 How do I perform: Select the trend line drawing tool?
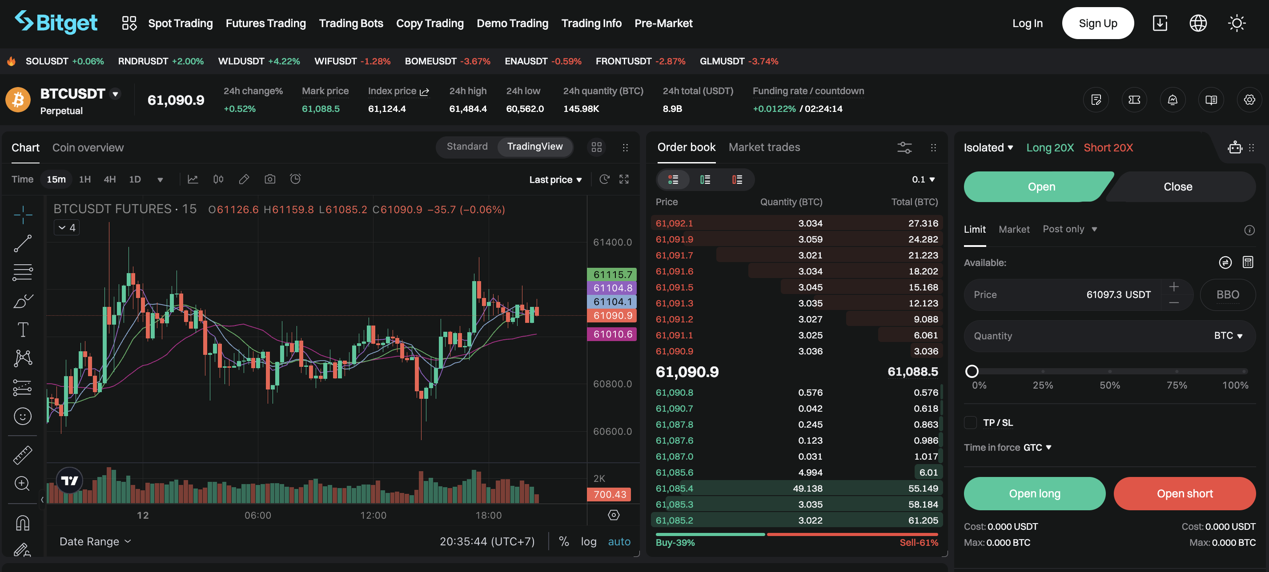(x=23, y=243)
